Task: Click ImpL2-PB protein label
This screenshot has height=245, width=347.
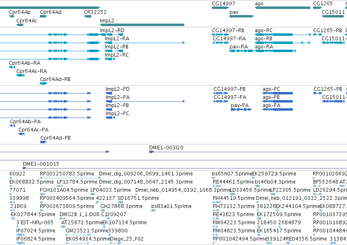Action: coord(117,105)
